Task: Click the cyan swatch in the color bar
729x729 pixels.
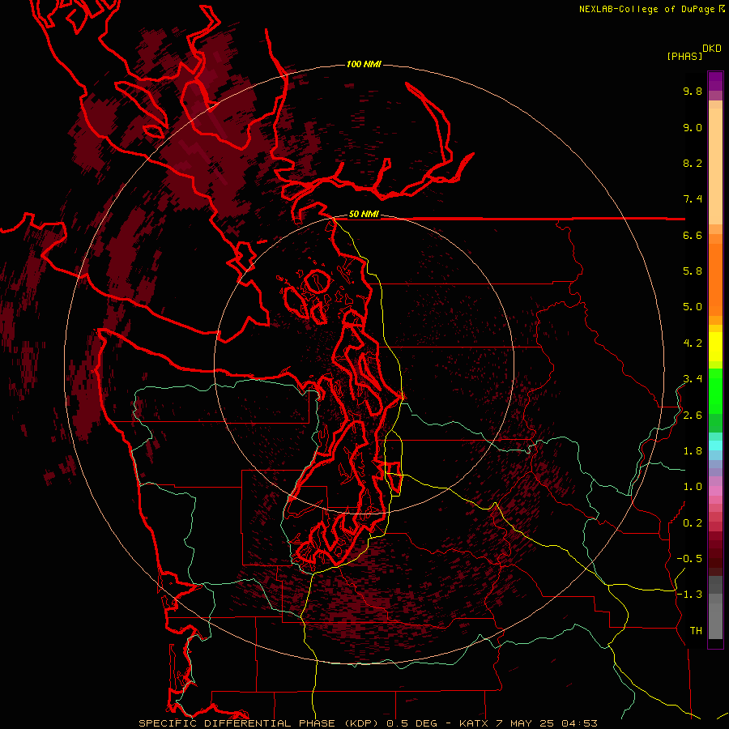Action: [715, 446]
